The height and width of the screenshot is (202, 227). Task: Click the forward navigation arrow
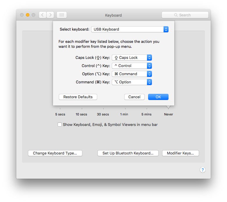pyautogui.click(x=50, y=15)
